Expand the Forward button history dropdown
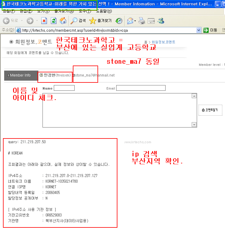This screenshot has height=231, width=225. (x=37, y=21)
